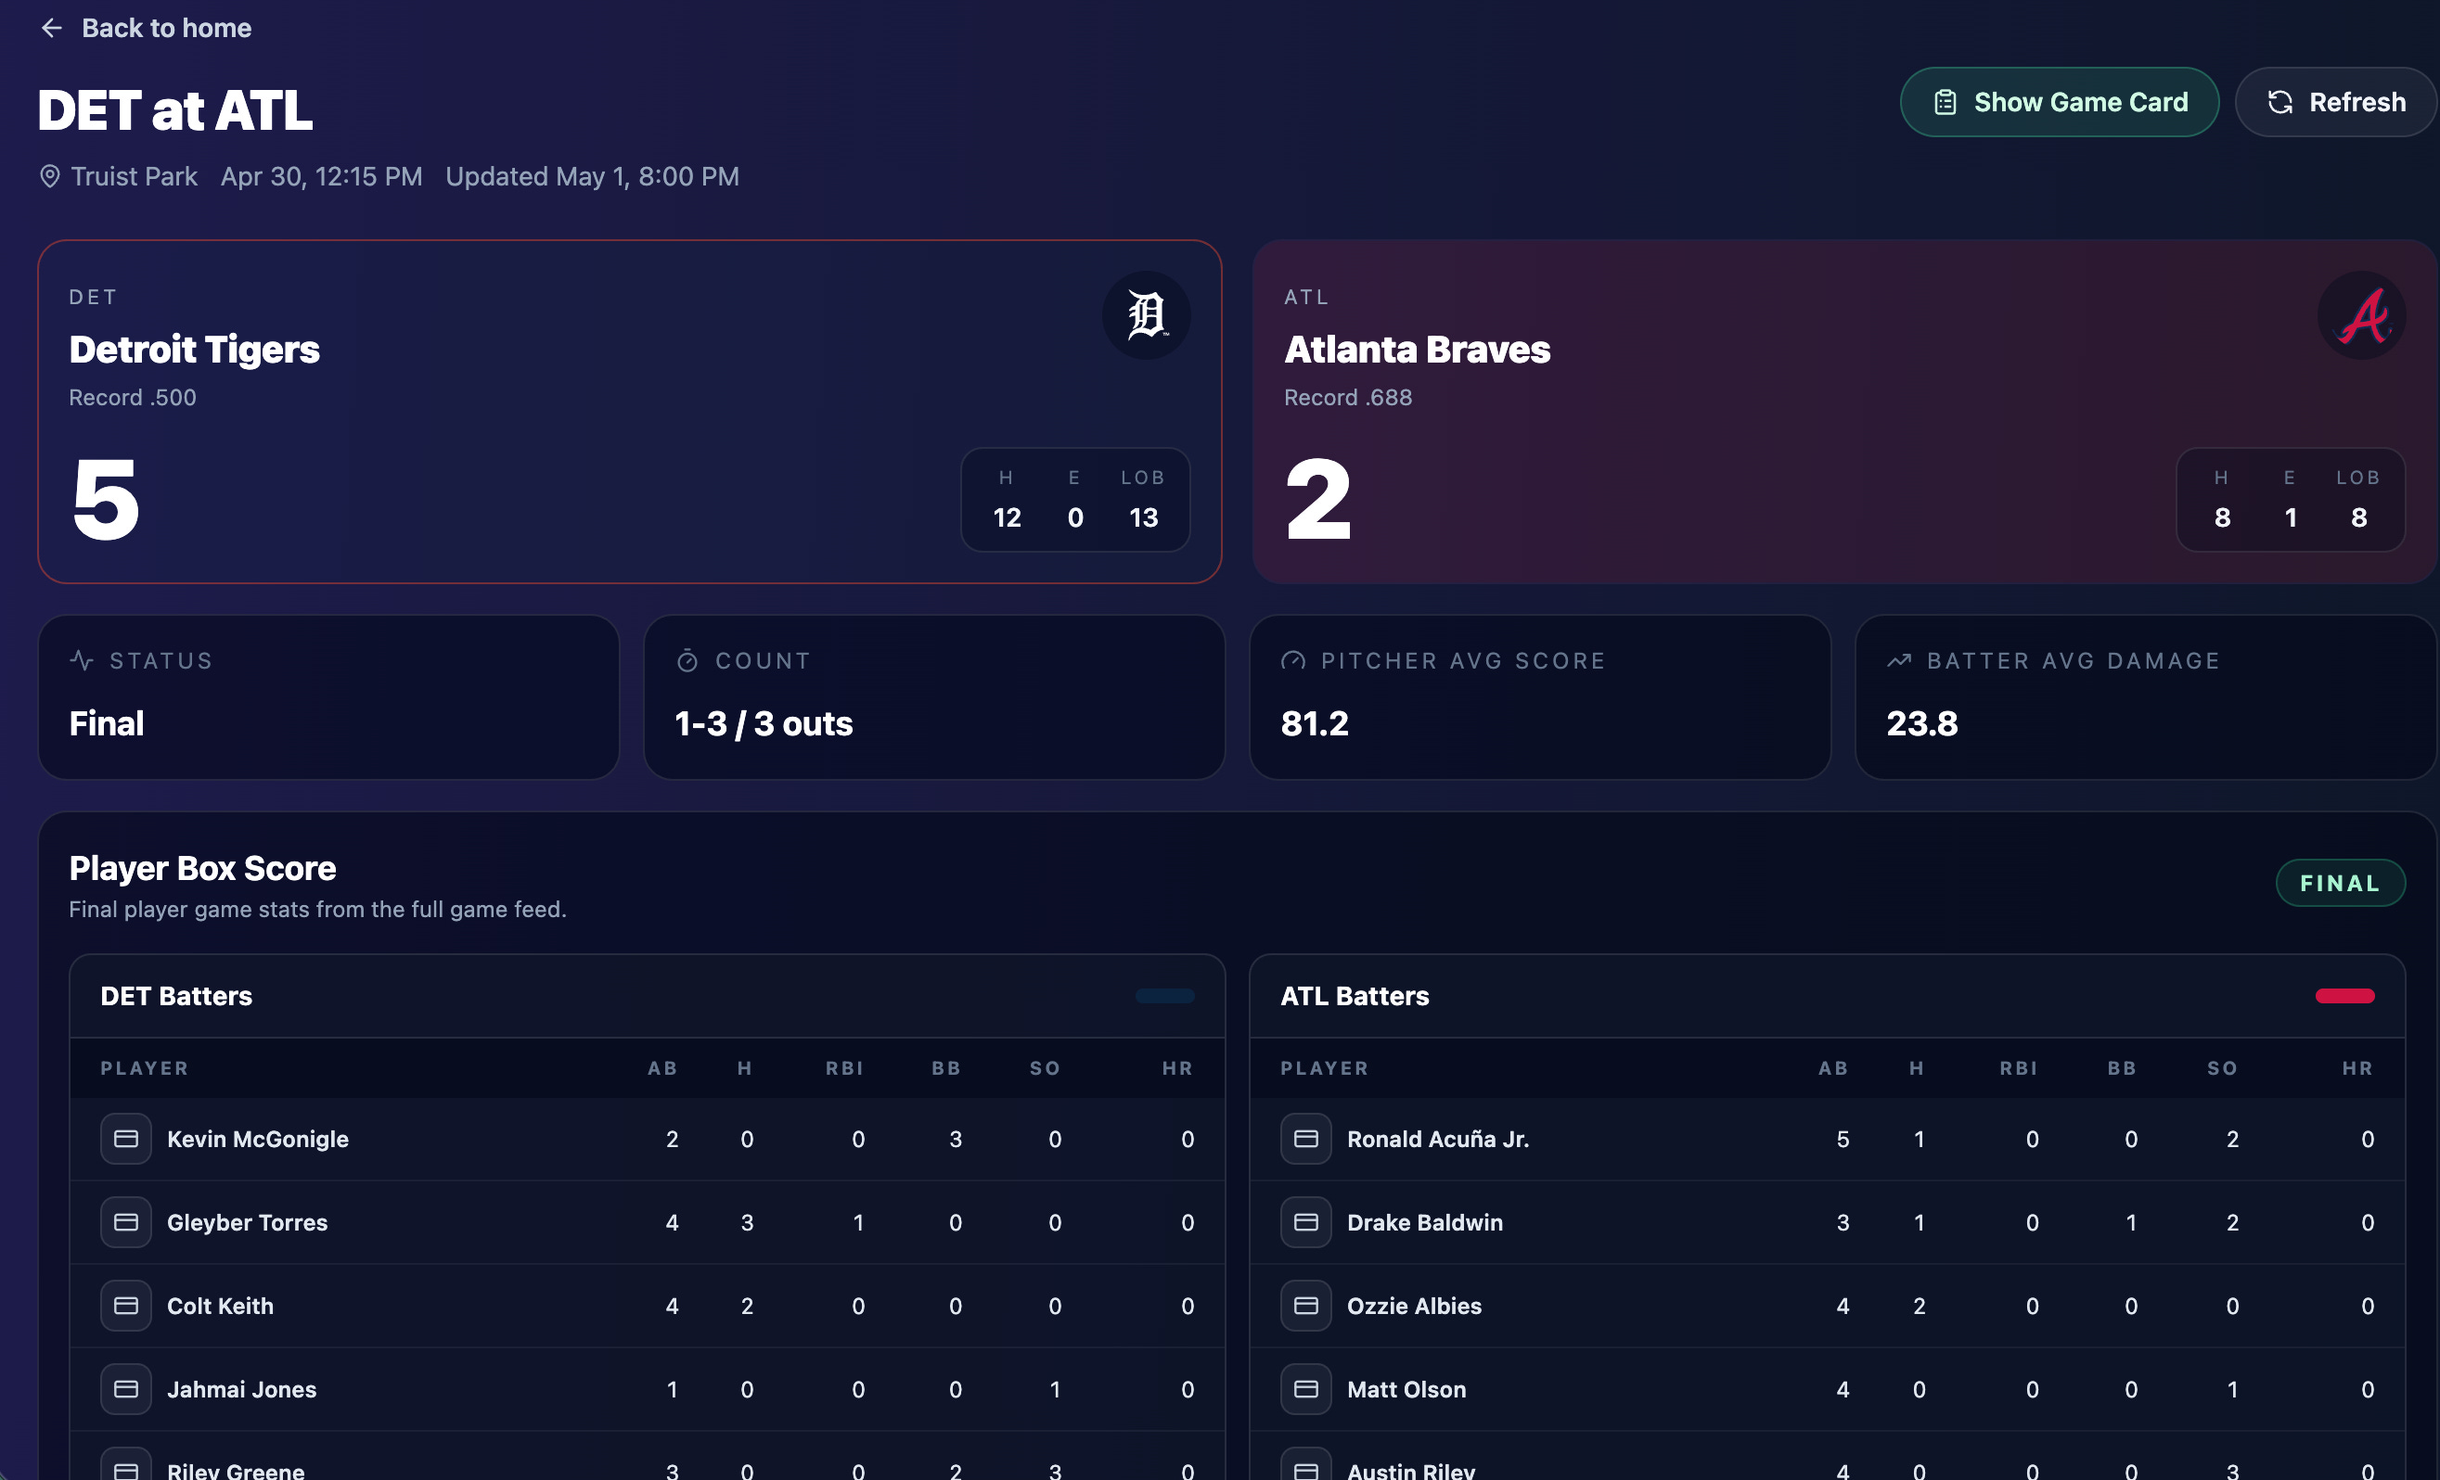This screenshot has height=1480, width=2440.
Task: Click the Detroit Tigers team logo
Action: (x=1147, y=314)
